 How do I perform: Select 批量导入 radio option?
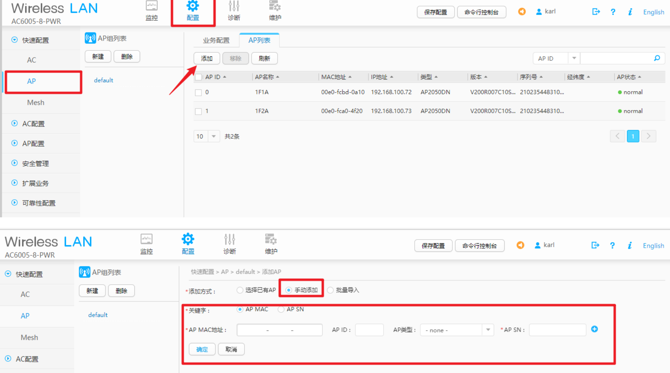coord(330,290)
